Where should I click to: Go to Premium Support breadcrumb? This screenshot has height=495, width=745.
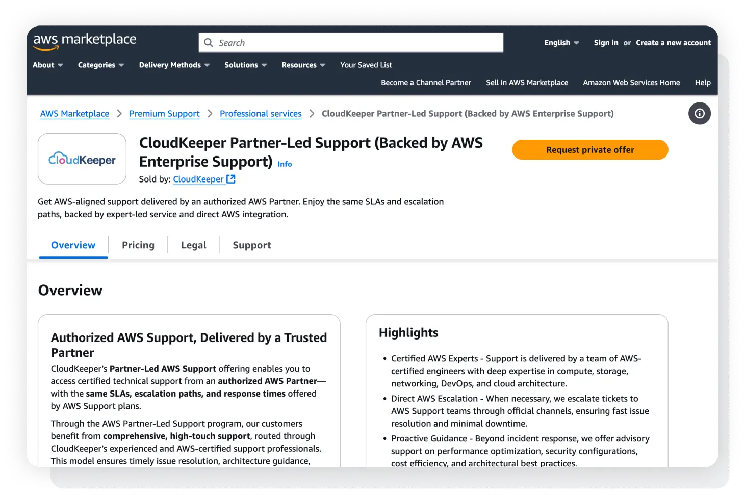pyautogui.click(x=164, y=114)
